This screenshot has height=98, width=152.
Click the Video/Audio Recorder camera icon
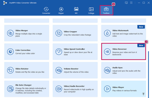click(59, 89)
